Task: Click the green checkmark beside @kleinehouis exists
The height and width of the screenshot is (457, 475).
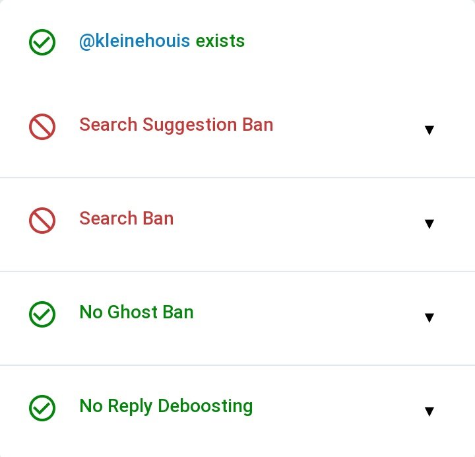Action: coord(42,42)
